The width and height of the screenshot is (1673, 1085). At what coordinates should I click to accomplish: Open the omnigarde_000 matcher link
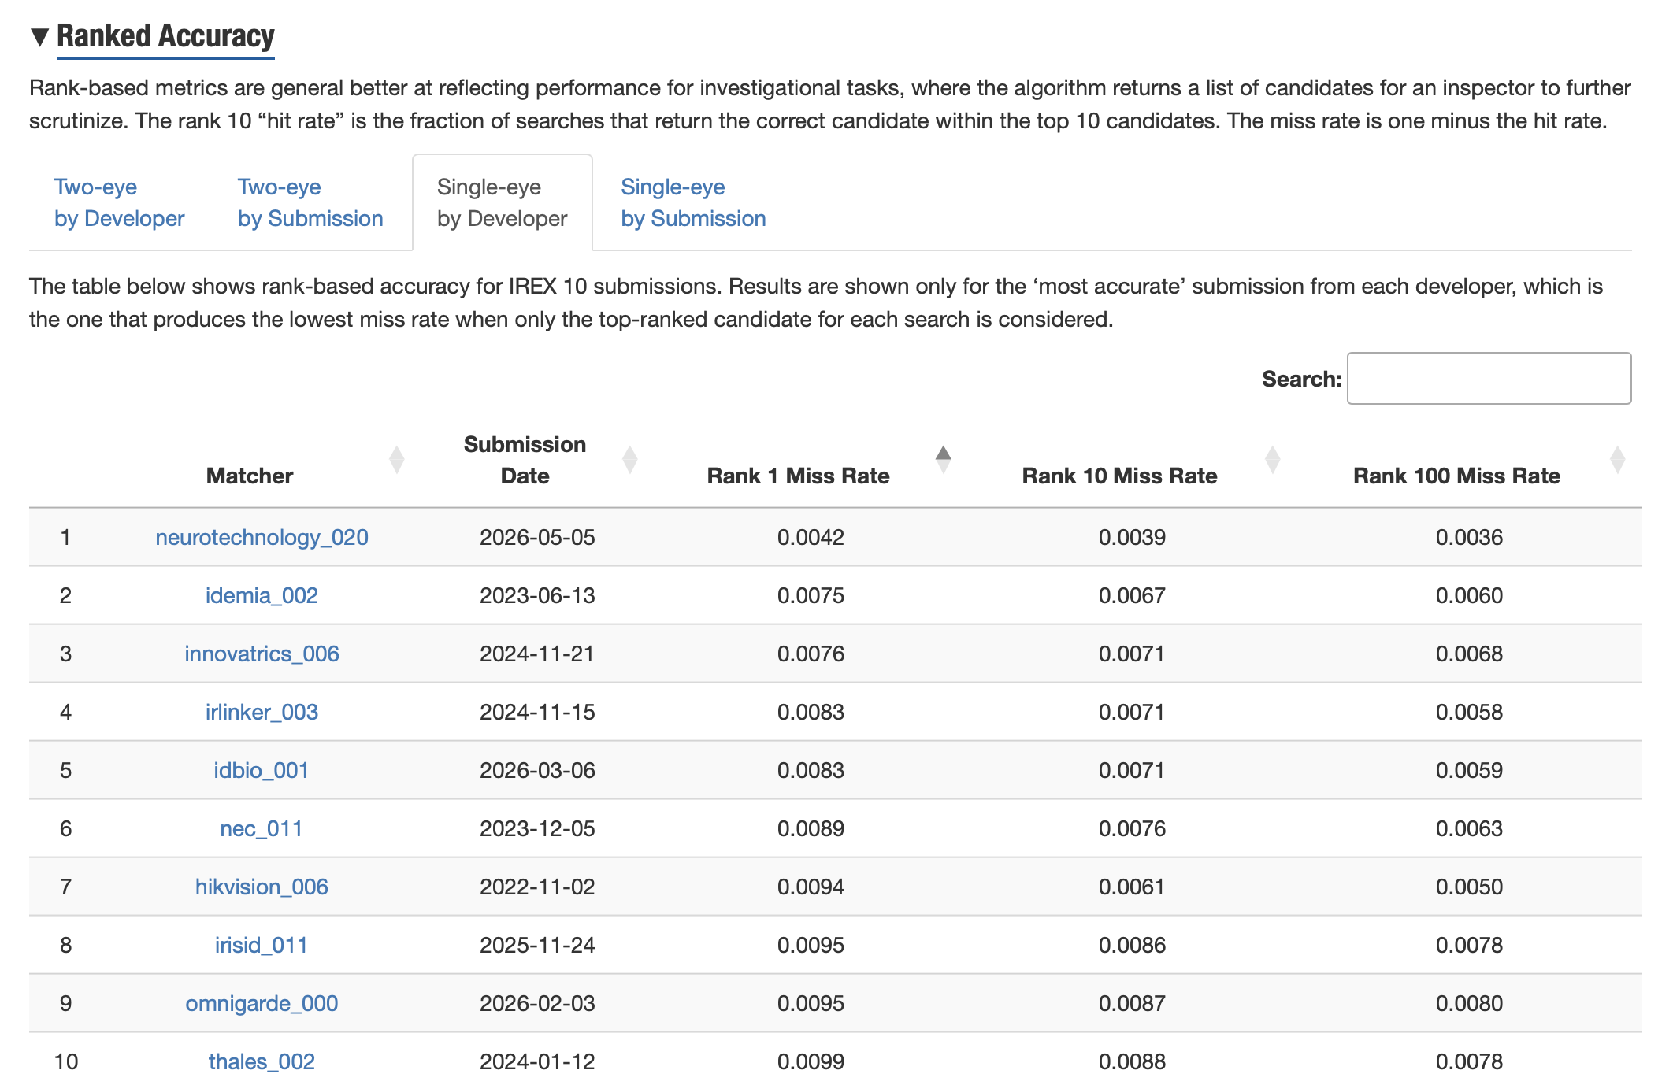click(262, 1003)
